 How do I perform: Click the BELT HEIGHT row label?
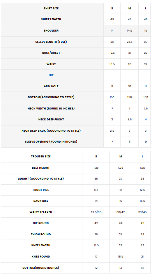(41, 168)
